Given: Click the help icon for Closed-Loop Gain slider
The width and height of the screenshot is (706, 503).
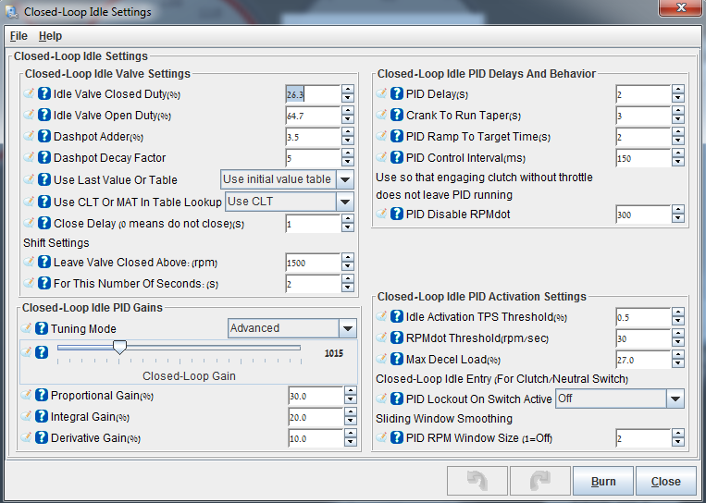Looking at the screenshot, I should [42, 352].
